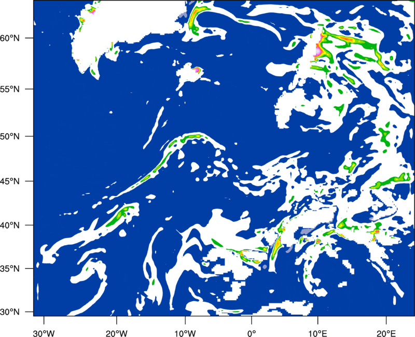Click the 55°N latitude label
The image size is (415, 337).
(x=10, y=89)
